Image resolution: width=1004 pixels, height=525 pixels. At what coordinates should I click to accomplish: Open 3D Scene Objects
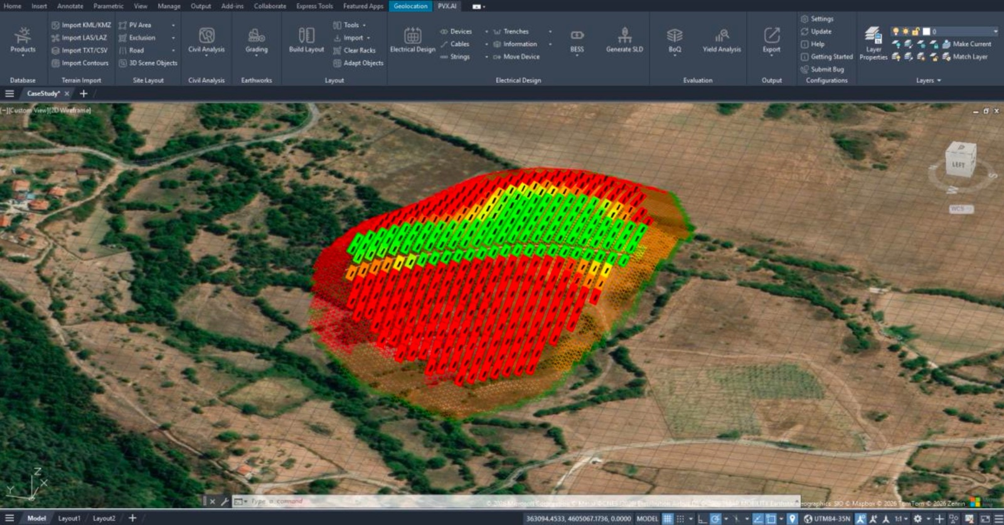(x=148, y=63)
